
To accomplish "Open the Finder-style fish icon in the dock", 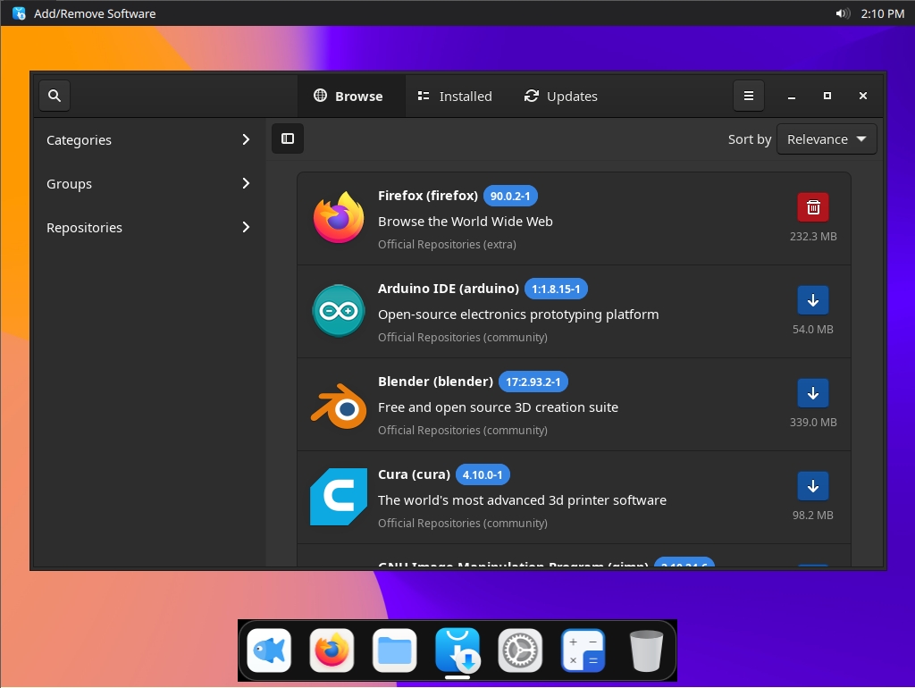I will pos(269,650).
